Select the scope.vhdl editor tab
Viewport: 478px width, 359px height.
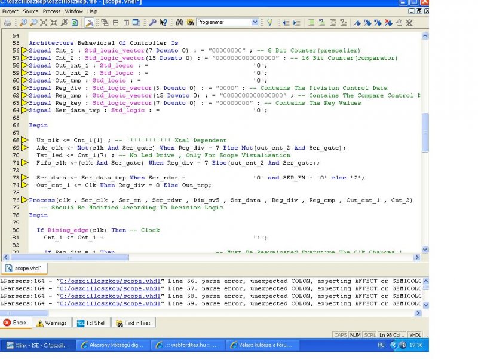24,268
